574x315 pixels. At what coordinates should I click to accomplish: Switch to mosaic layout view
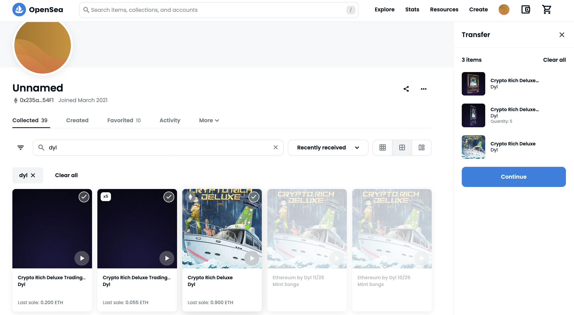coord(421,147)
